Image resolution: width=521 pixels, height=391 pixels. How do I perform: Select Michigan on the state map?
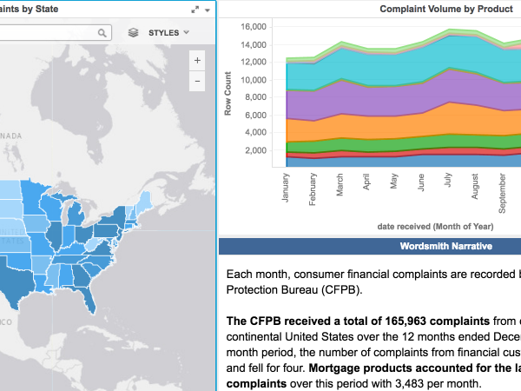tap(76, 215)
